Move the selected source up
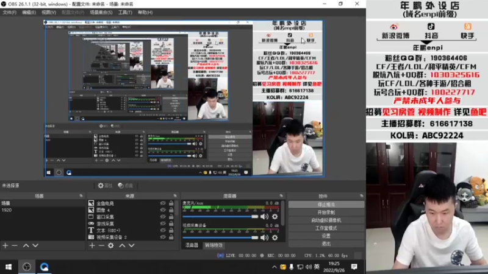Screen dimensions: 488x274 [122, 245]
